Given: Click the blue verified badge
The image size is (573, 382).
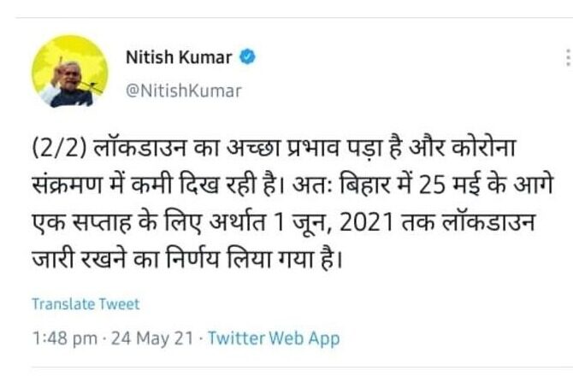Looking at the screenshot, I should tap(248, 57).
